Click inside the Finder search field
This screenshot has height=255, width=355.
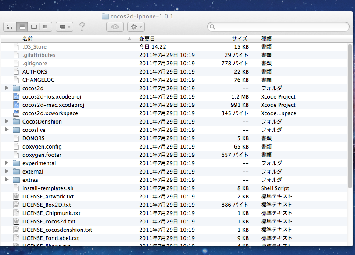coord(278,27)
